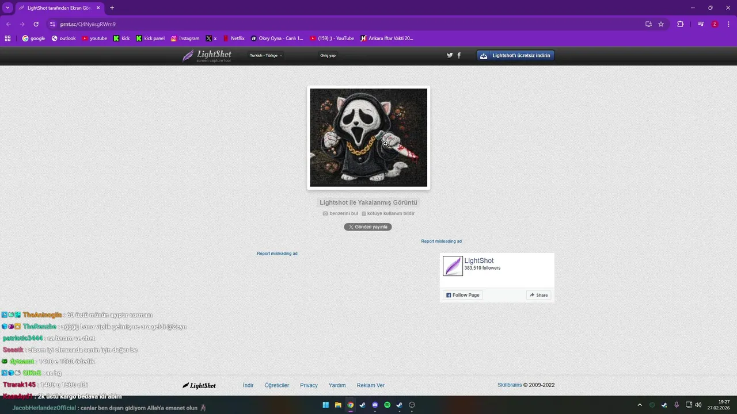Bookmark this page with the star icon

pos(661,24)
